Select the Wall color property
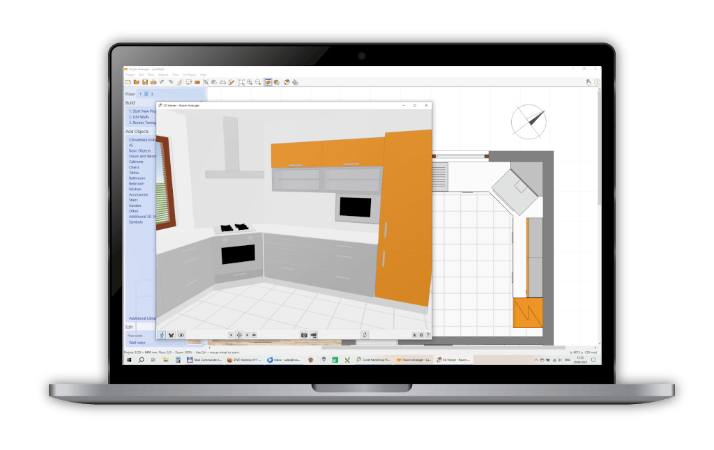 tap(137, 343)
